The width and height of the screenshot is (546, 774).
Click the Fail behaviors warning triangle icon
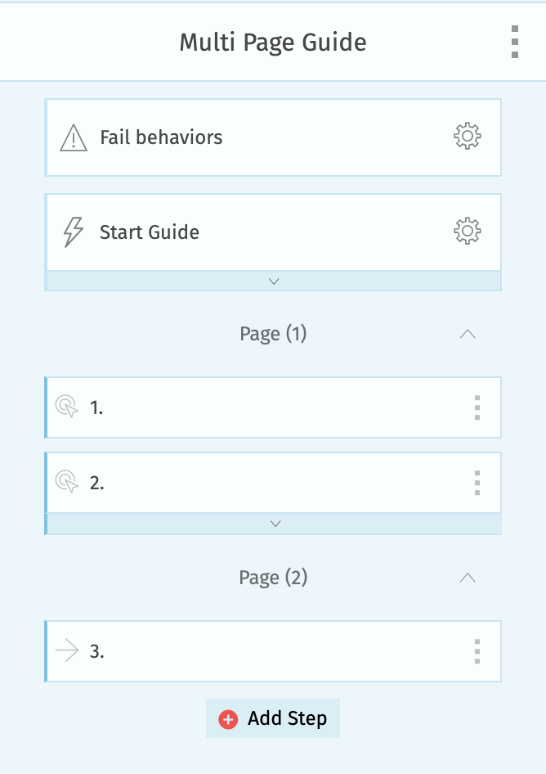pyautogui.click(x=74, y=137)
